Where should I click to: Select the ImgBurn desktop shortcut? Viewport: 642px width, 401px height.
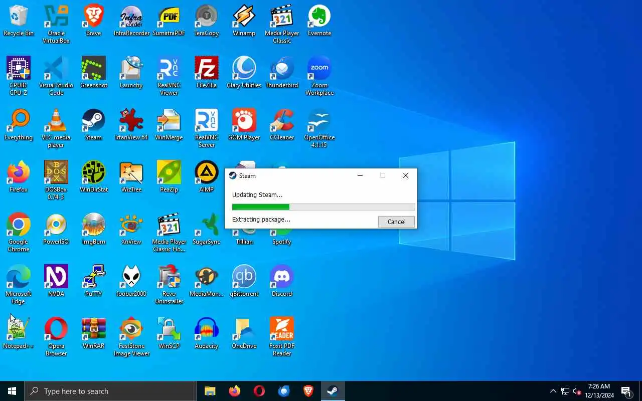pyautogui.click(x=94, y=229)
